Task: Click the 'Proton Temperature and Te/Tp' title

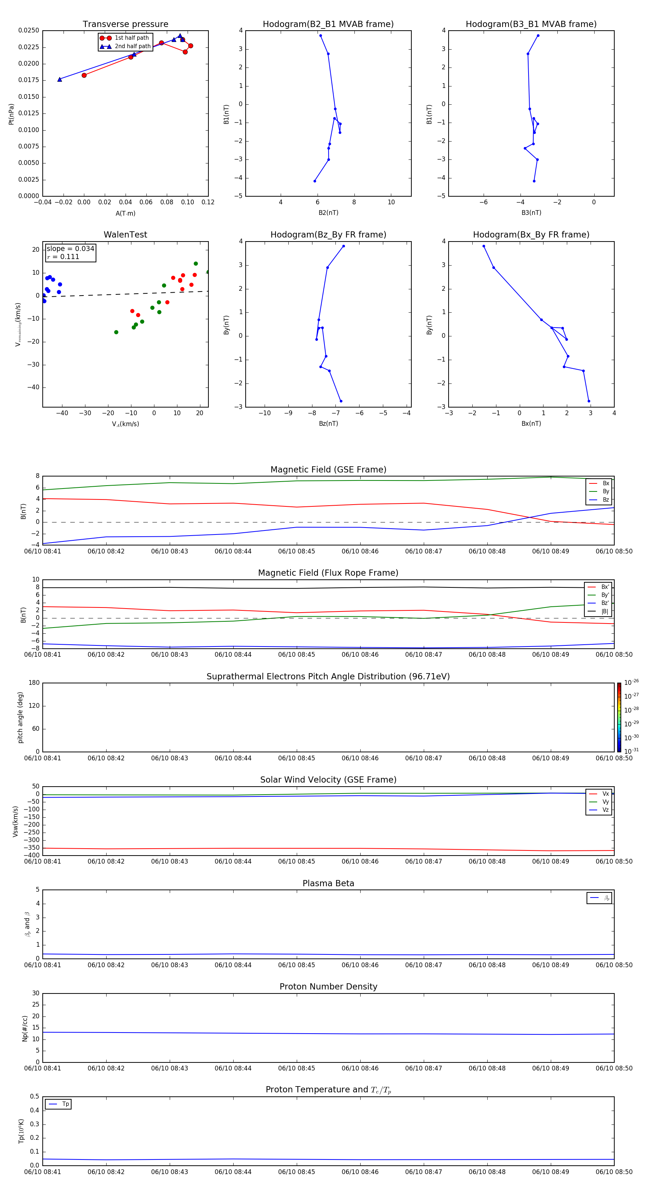Action: pos(328,1090)
